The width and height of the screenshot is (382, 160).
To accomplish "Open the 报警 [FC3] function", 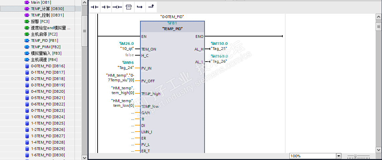I will [40, 21].
